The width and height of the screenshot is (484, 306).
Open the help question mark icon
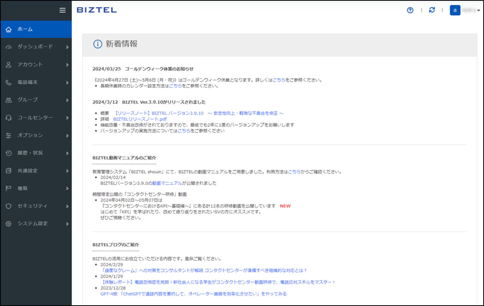coord(410,10)
